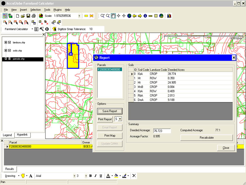This screenshot has width=246, height=185.
Task: Toggle Bold text formatting
Action: [90, 176]
